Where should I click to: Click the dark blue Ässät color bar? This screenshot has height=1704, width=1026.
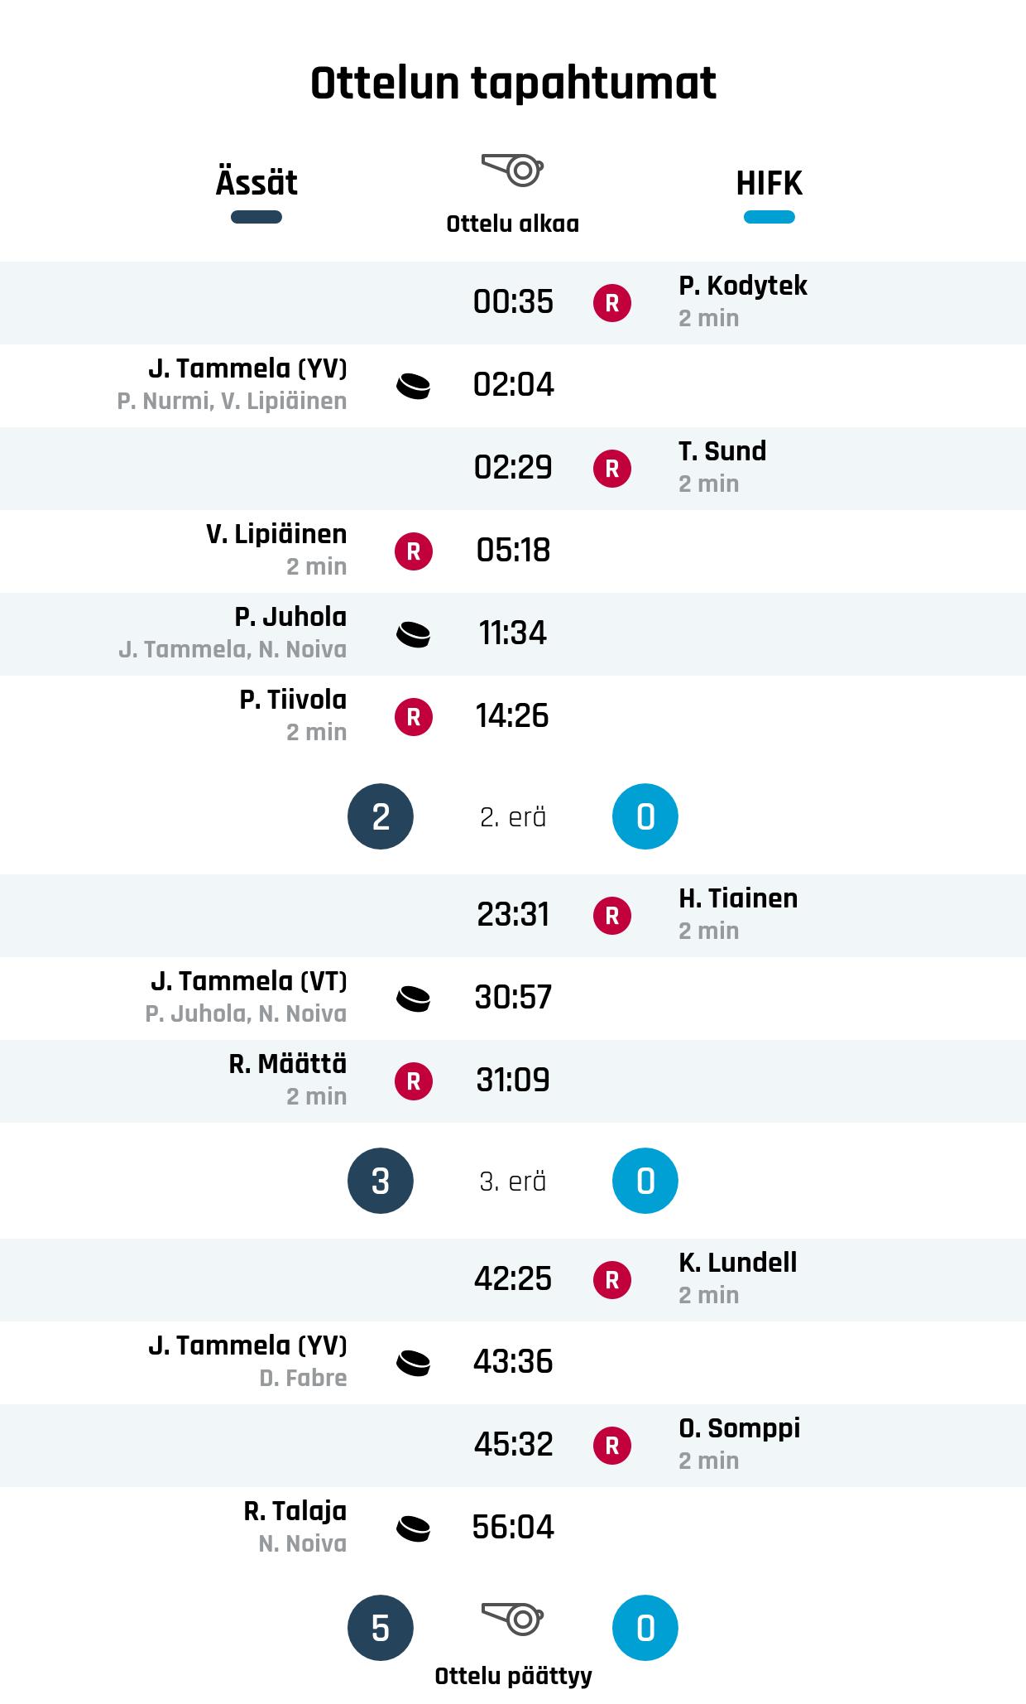coord(256,218)
